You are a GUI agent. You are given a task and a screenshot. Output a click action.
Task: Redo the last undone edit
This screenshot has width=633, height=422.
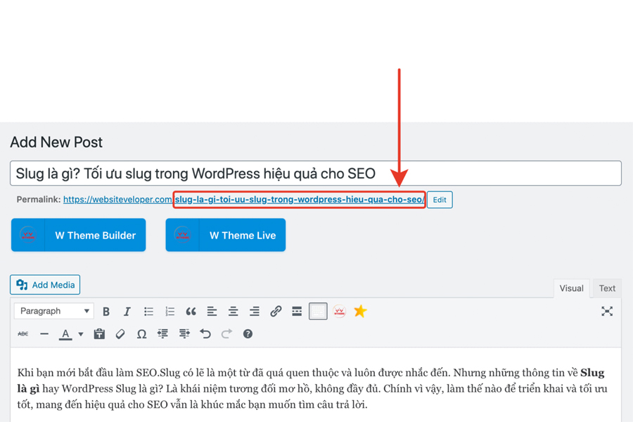click(226, 334)
